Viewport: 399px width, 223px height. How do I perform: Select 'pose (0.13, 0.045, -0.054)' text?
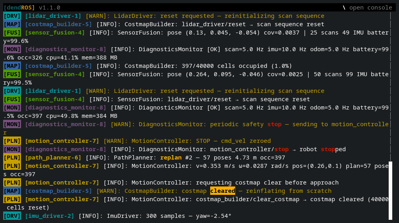[x=213, y=33]
